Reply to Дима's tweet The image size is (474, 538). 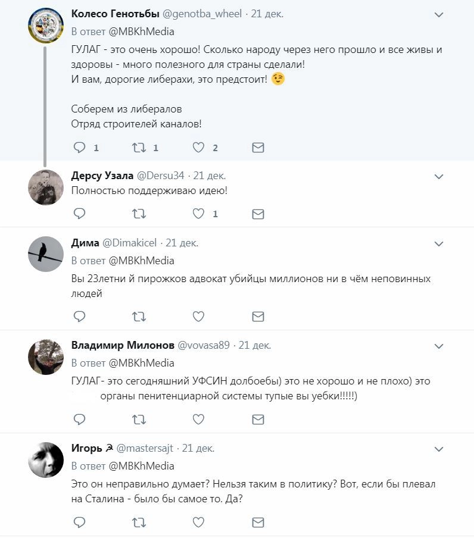pyautogui.click(x=79, y=317)
